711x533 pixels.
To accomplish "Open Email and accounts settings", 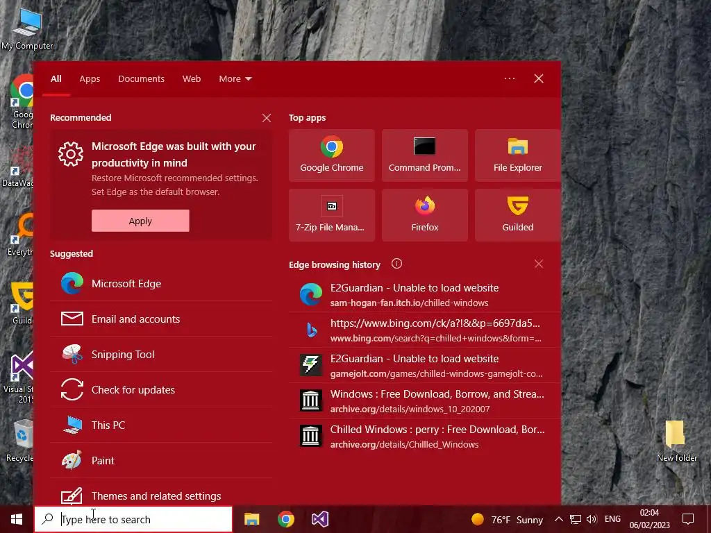I will click(161, 319).
